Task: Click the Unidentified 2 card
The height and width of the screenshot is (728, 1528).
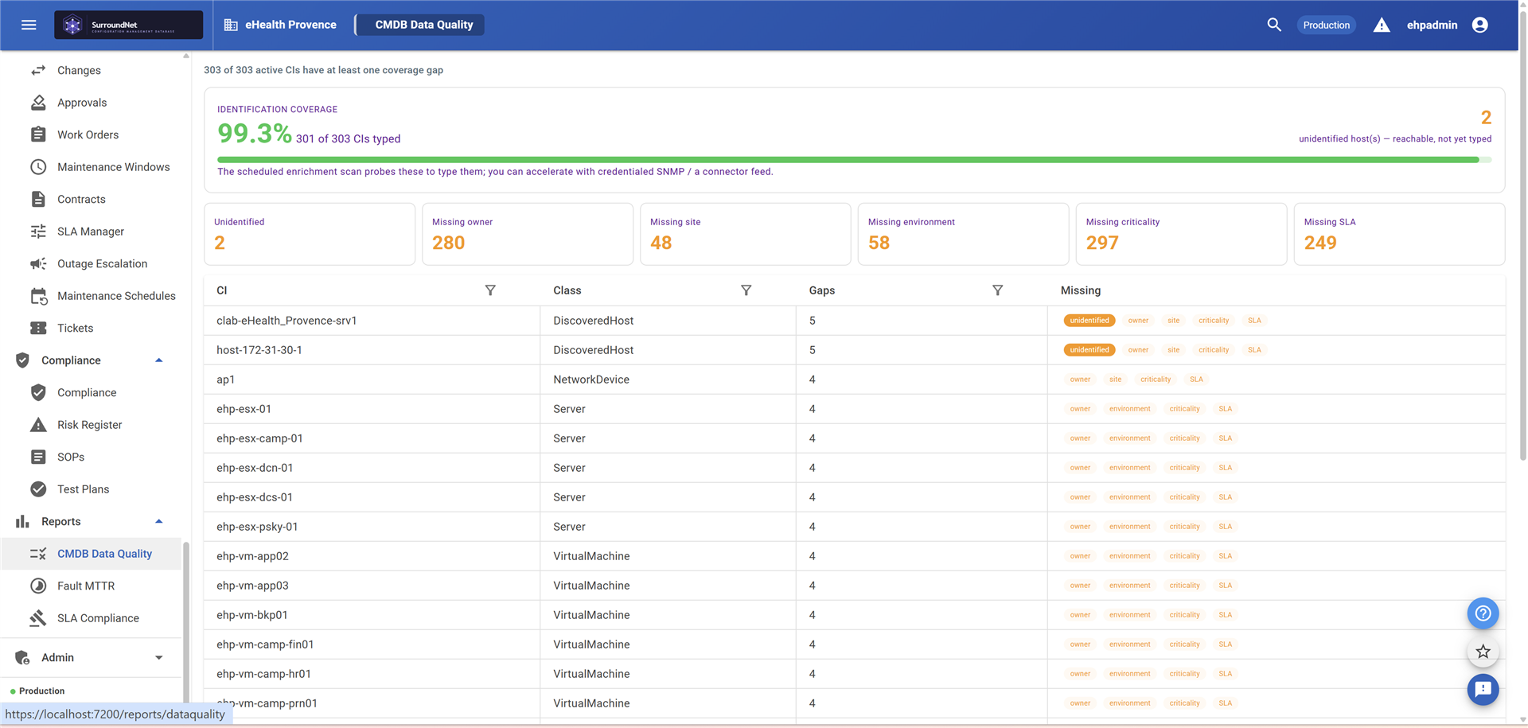Action: pyautogui.click(x=310, y=234)
